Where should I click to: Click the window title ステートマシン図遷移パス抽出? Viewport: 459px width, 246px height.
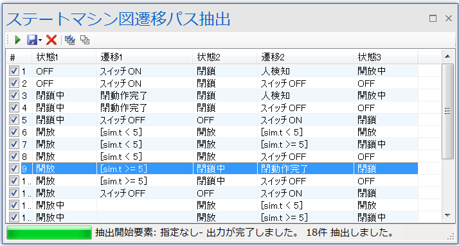[118, 19]
